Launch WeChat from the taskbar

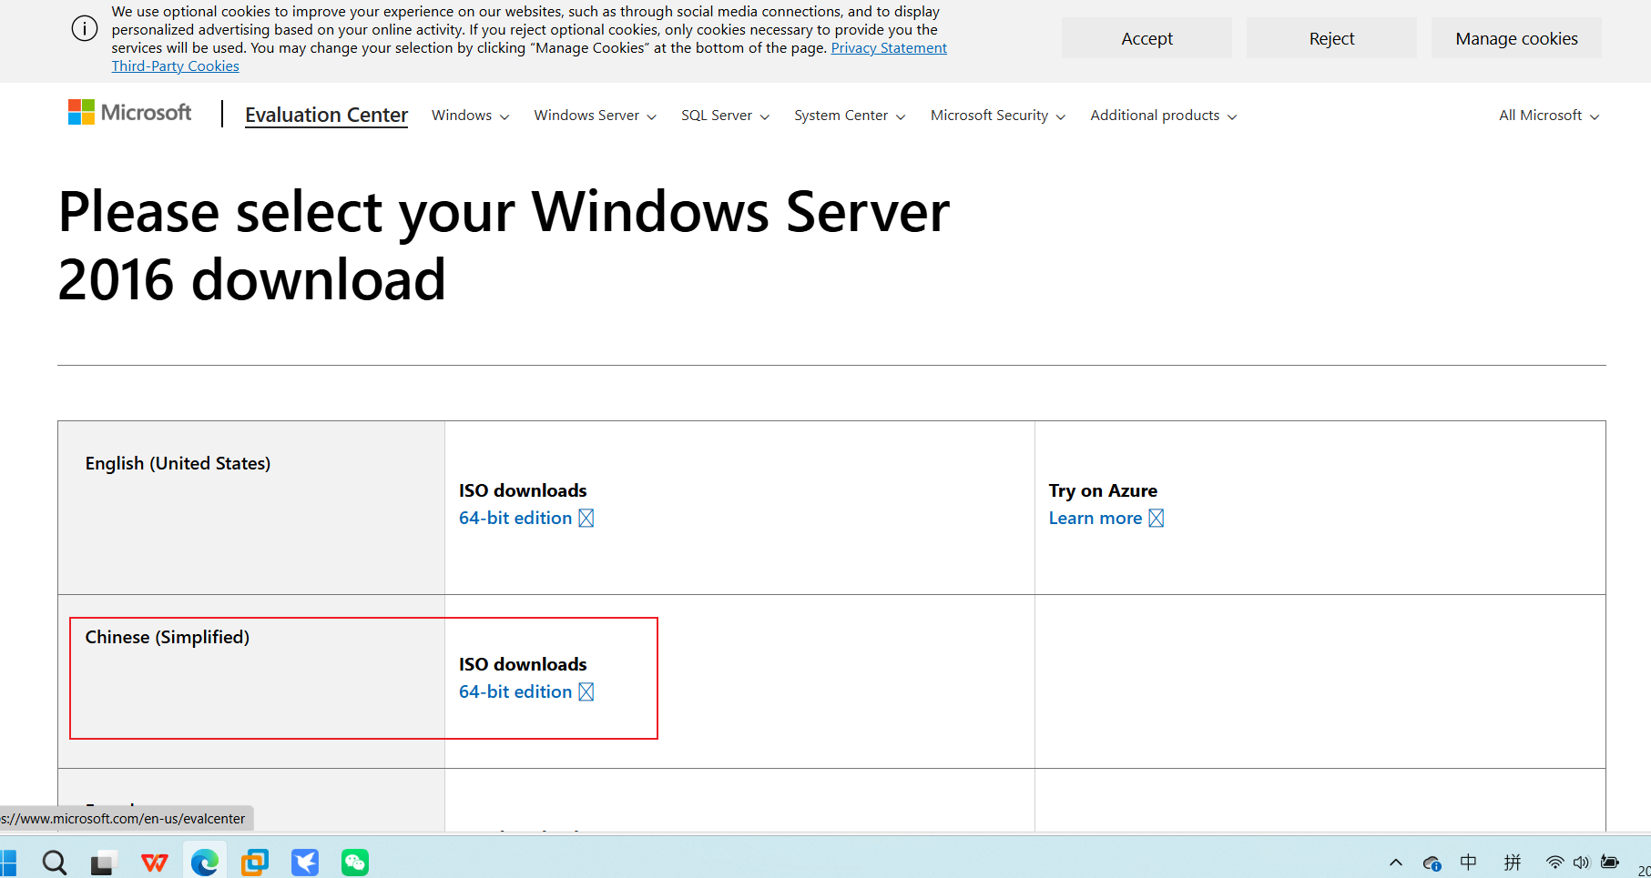[x=355, y=861]
